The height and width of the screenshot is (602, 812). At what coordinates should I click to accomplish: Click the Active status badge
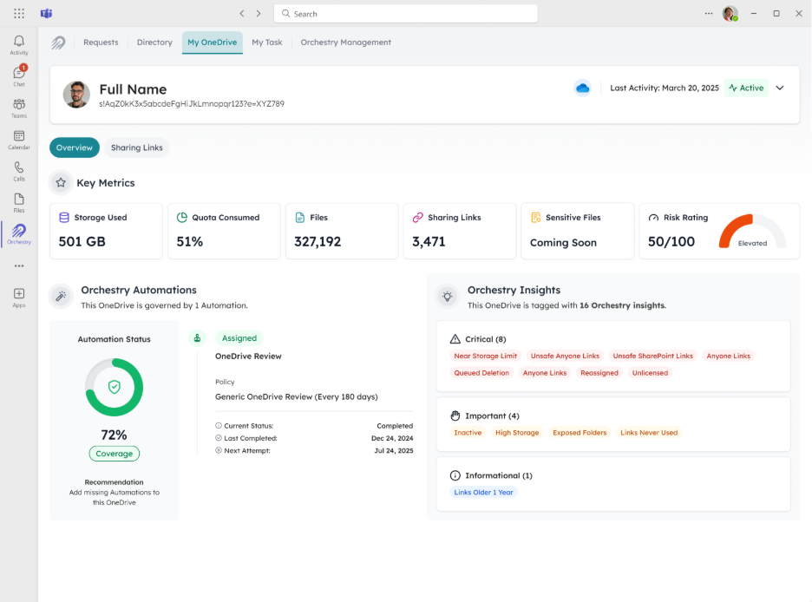coord(746,88)
